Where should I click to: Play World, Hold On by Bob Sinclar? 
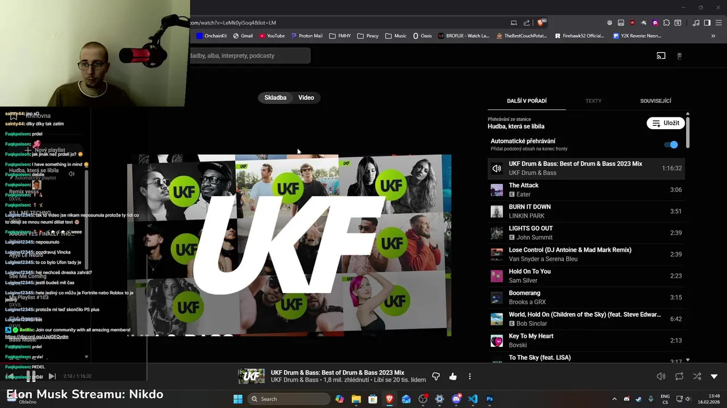click(586, 319)
